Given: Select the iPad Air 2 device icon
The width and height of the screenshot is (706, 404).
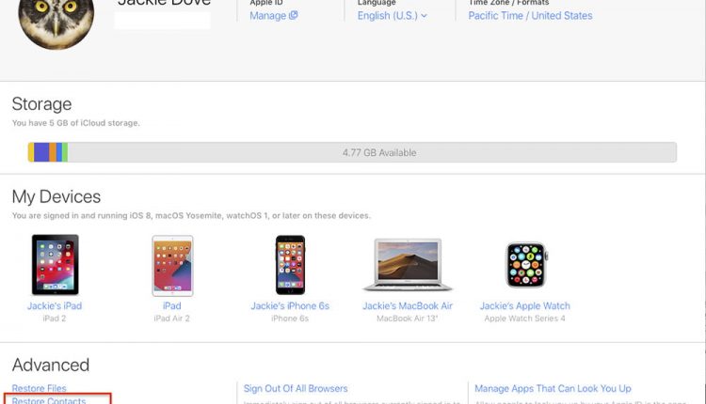Looking at the screenshot, I should pyautogui.click(x=172, y=266).
